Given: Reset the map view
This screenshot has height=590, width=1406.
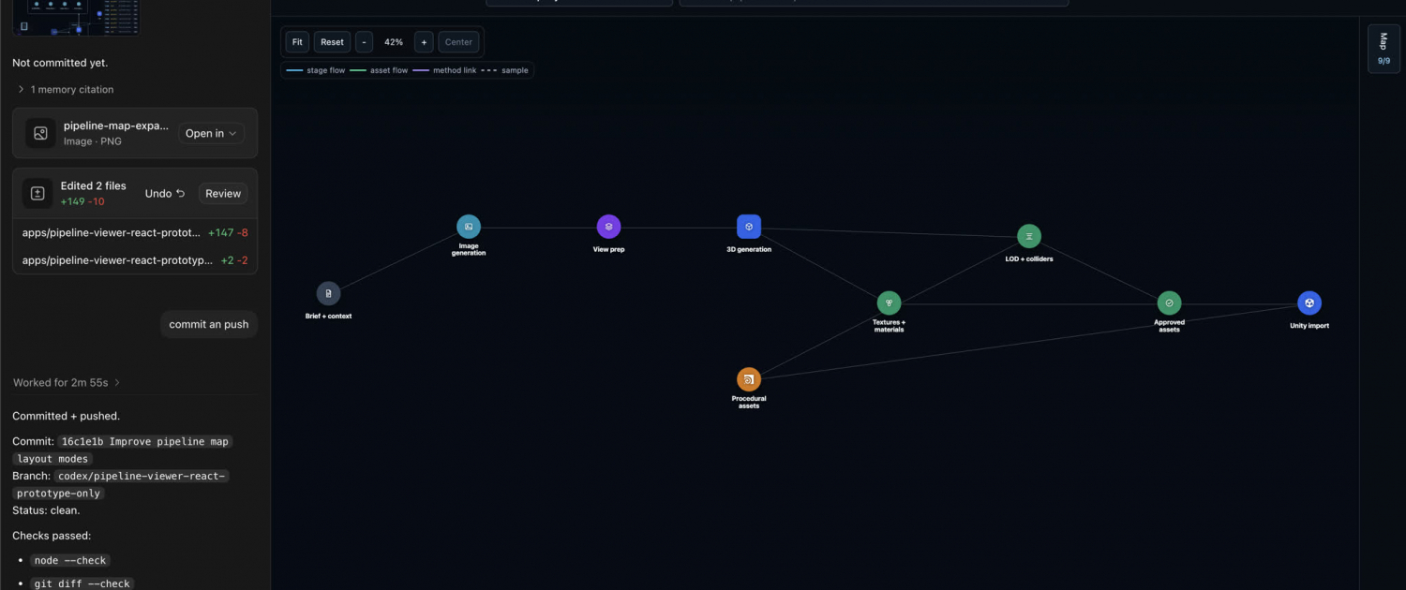Looking at the screenshot, I should point(332,42).
